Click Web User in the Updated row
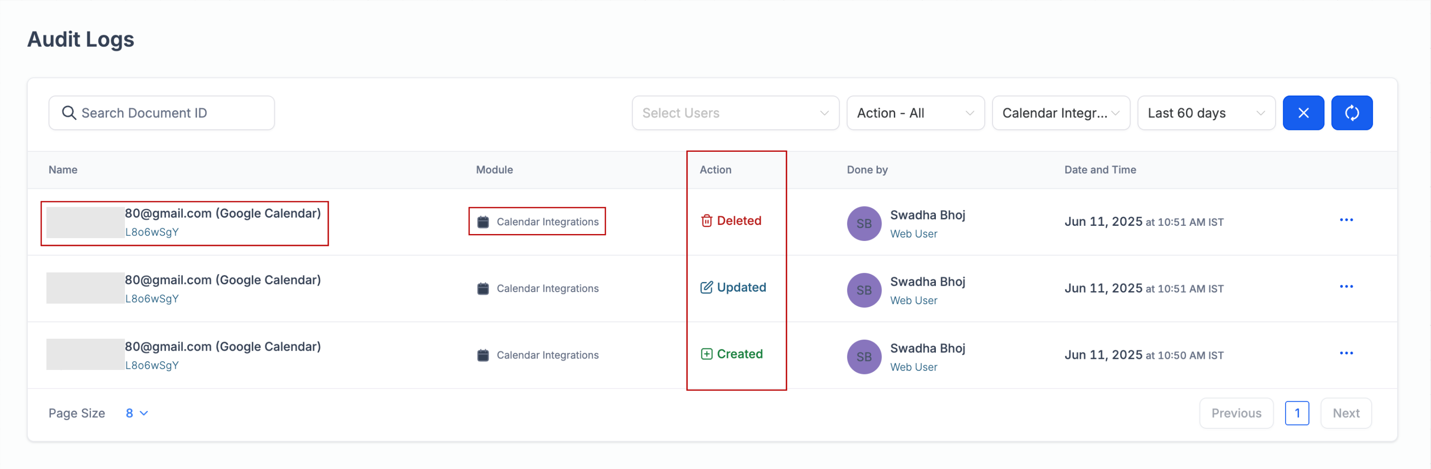The height and width of the screenshot is (469, 1431). click(913, 301)
